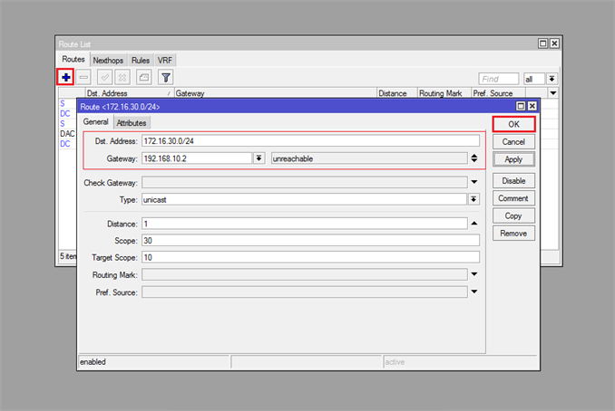615x411 pixels.
Task: Copy the route entry
Action: [513, 215]
